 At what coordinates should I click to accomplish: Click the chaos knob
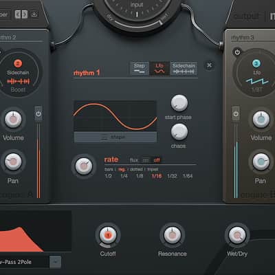pyautogui.click(x=179, y=131)
